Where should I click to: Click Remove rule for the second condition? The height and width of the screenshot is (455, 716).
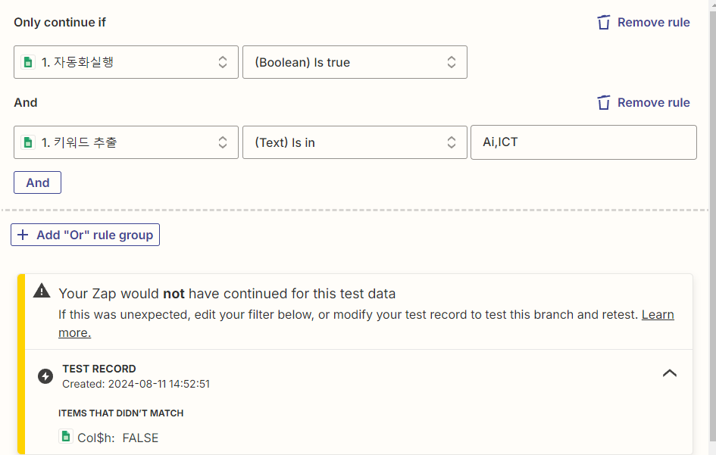click(x=644, y=103)
